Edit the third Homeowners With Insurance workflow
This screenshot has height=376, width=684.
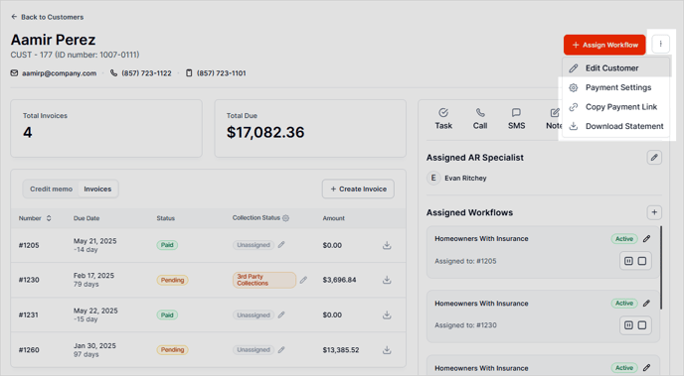pyautogui.click(x=646, y=368)
